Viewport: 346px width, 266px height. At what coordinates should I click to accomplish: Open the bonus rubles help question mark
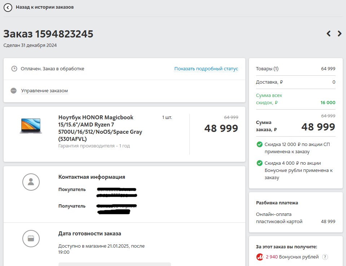pos(325,257)
